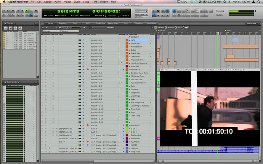Switch to the MIDI tab
263x164 pixels.
coord(88,23)
